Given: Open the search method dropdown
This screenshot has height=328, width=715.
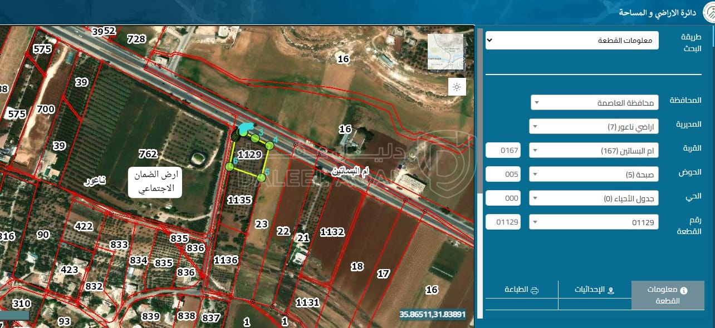Looking at the screenshot, I should pos(571,41).
